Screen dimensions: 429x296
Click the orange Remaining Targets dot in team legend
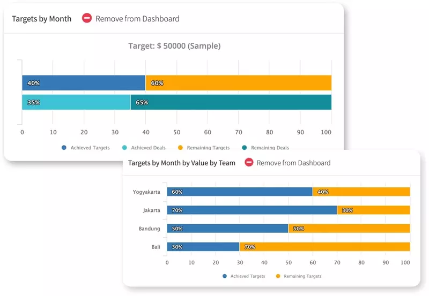pyautogui.click(x=278, y=276)
